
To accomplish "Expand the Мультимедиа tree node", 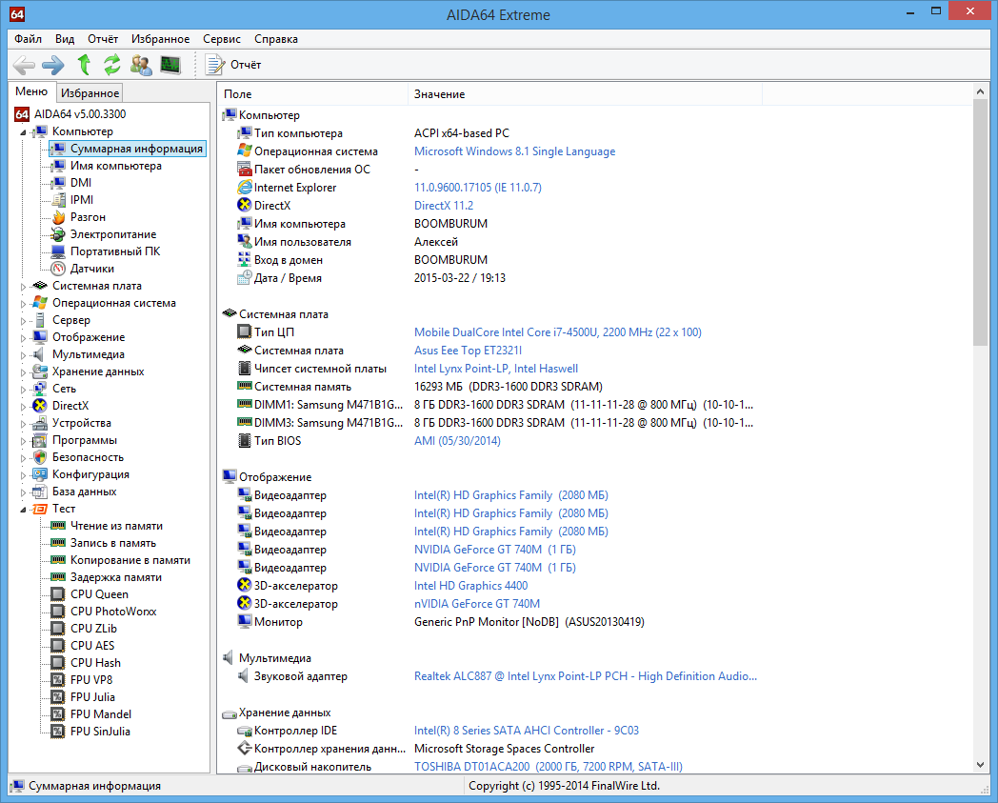I will click(x=24, y=355).
